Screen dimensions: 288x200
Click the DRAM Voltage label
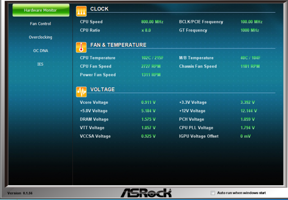click(94, 119)
